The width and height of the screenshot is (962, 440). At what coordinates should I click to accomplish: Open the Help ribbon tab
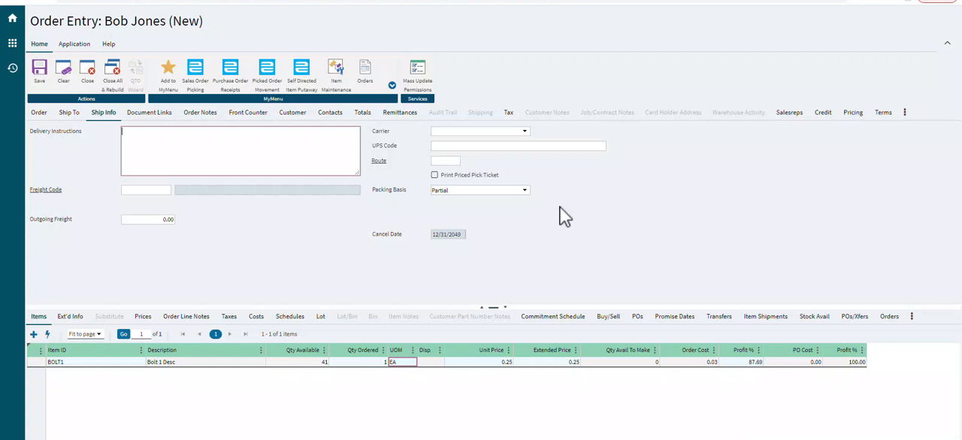109,44
